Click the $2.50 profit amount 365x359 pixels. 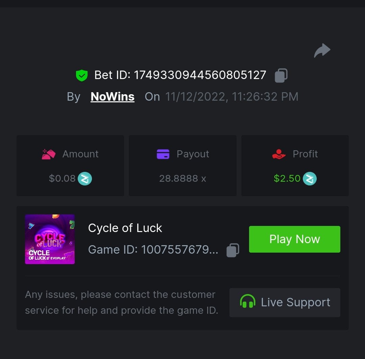(x=287, y=179)
